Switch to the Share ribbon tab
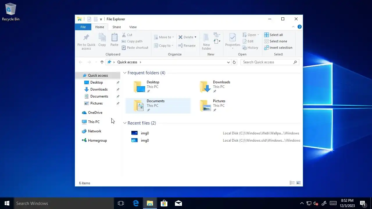Image resolution: width=372 pixels, height=209 pixels. (117, 27)
